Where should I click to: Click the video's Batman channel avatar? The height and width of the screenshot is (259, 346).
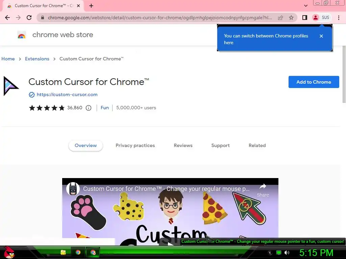(73, 189)
